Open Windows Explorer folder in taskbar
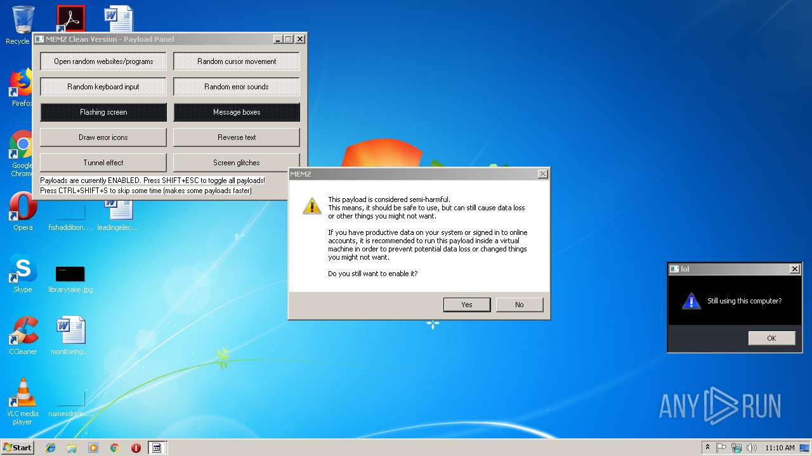Viewport: 812px width, 456px height. click(x=72, y=448)
